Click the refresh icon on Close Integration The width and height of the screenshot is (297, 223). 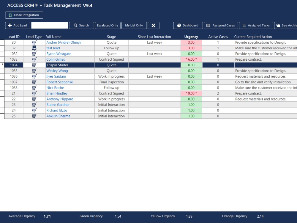coord(10,15)
